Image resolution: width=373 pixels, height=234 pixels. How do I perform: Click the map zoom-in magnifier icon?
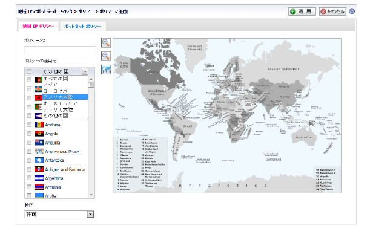[x=106, y=43]
